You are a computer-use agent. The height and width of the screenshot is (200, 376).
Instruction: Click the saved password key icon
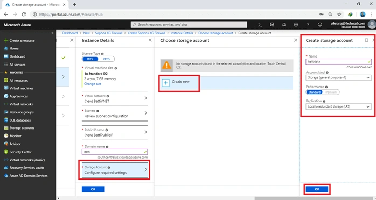coord(322,15)
